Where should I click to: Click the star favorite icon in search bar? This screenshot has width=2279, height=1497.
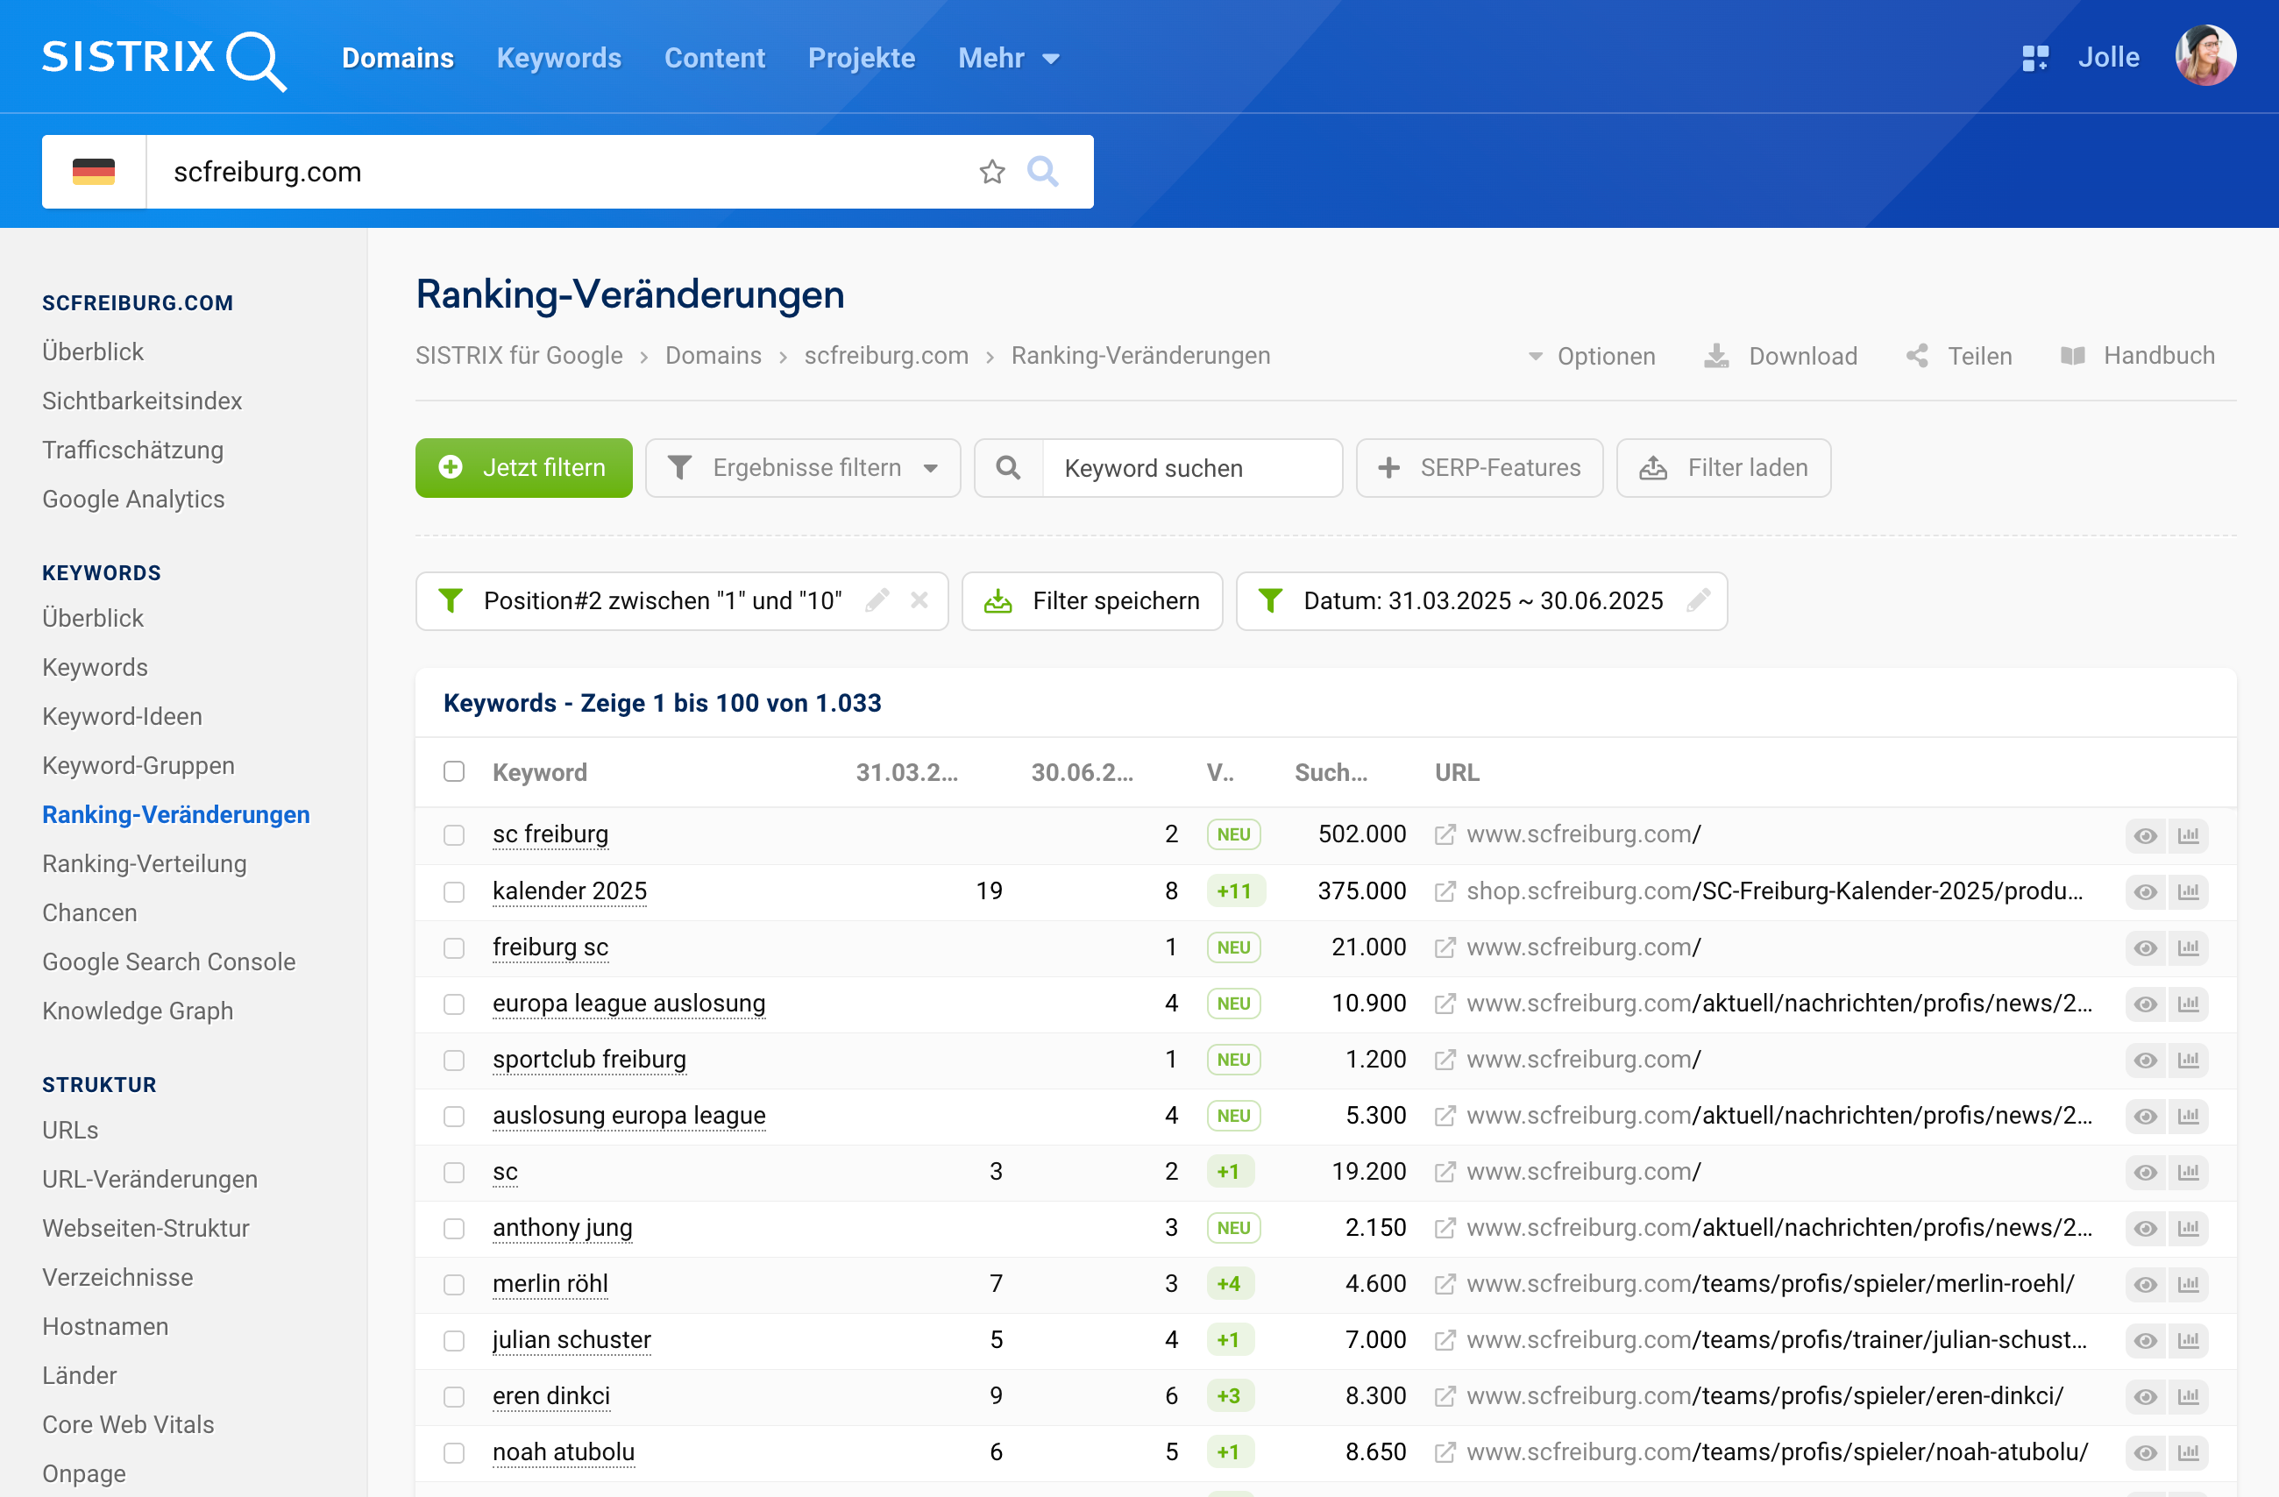point(992,173)
